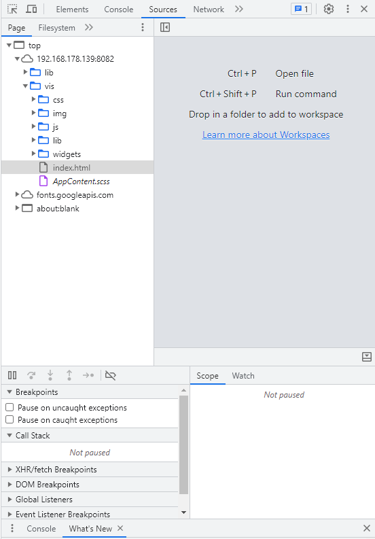375x539 pixels.
Task: Click the debugger sidebar scrollbar thumb
Action: [183, 445]
